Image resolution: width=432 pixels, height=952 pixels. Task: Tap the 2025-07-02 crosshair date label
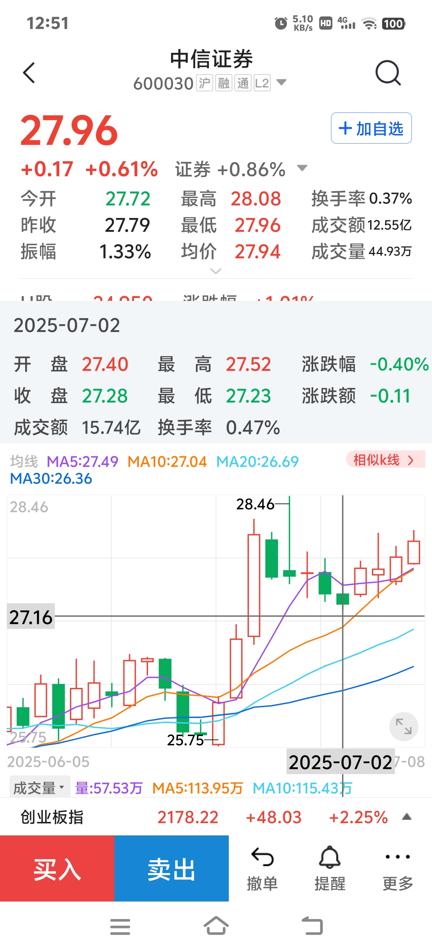pyautogui.click(x=340, y=762)
